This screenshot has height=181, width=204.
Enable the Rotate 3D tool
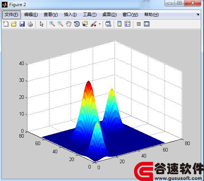pyautogui.click(x=77, y=24)
